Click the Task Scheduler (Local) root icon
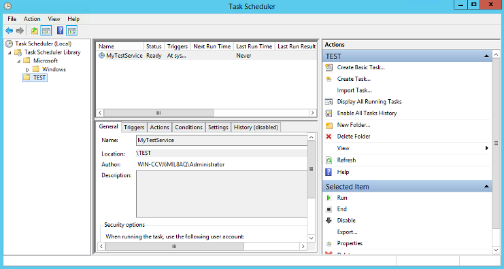 tap(10, 43)
